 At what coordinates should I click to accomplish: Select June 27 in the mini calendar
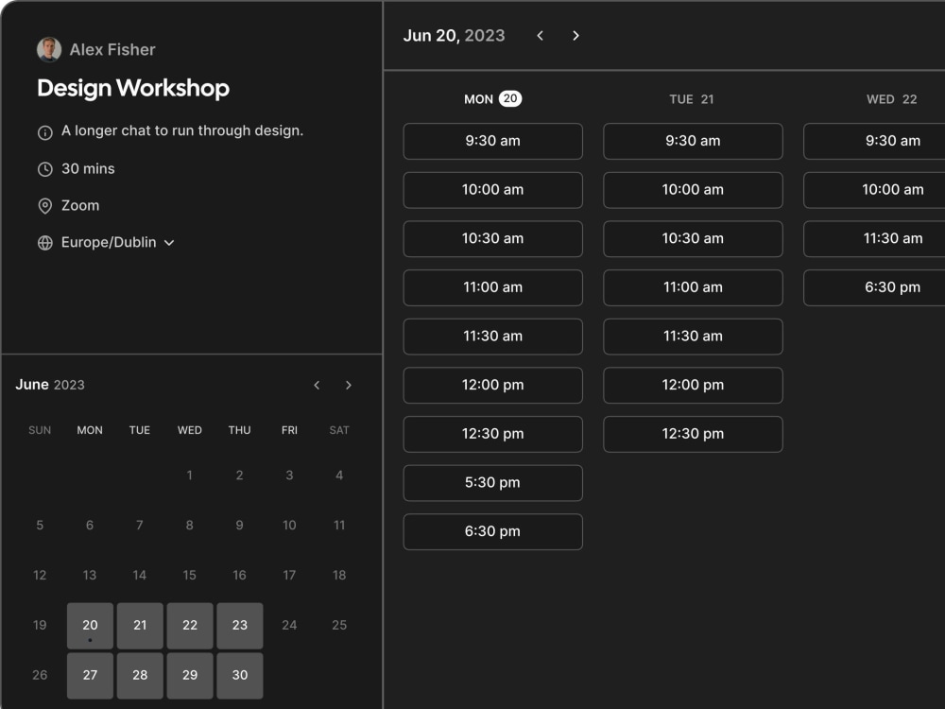click(x=90, y=676)
